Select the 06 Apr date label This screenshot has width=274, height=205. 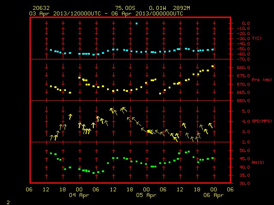click(x=213, y=195)
